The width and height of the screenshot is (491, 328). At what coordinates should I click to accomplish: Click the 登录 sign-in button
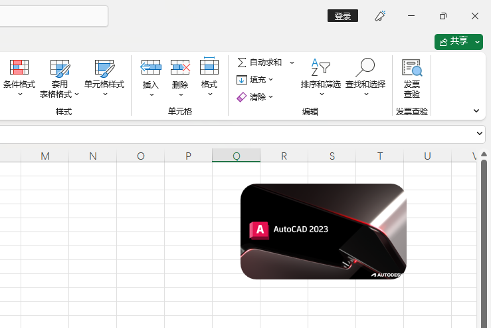(x=343, y=16)
